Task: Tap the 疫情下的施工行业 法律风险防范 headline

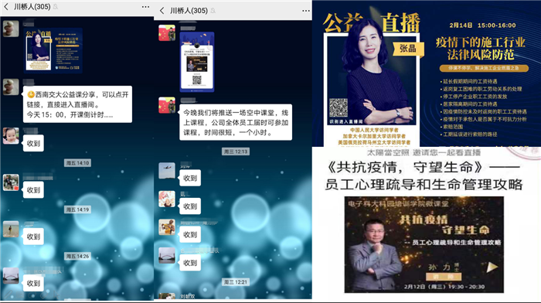Action: [480, 49]
